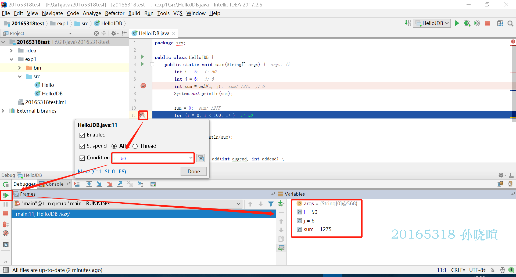This screenshot has height=277, width=516.
Task: Run HelloJDB with the green play icon
Action: [457, 23]
